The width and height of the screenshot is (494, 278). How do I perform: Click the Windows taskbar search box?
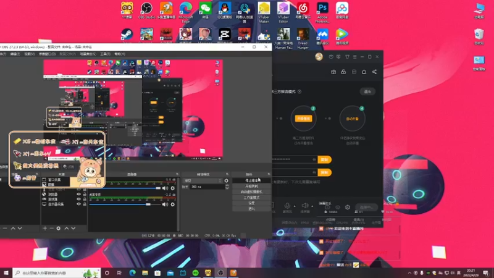click(x=56, y=273)
